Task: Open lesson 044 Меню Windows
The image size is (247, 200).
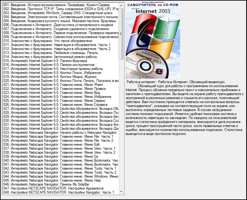Action: tap(61, 177)
